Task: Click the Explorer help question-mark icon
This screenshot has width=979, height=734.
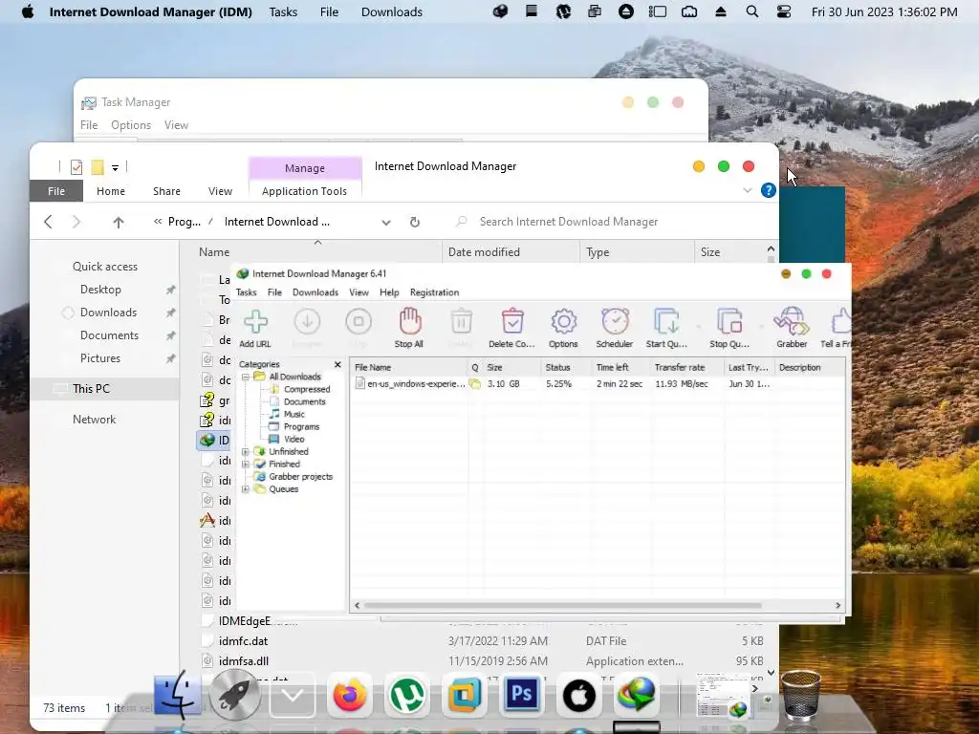Action: point(769,190)
